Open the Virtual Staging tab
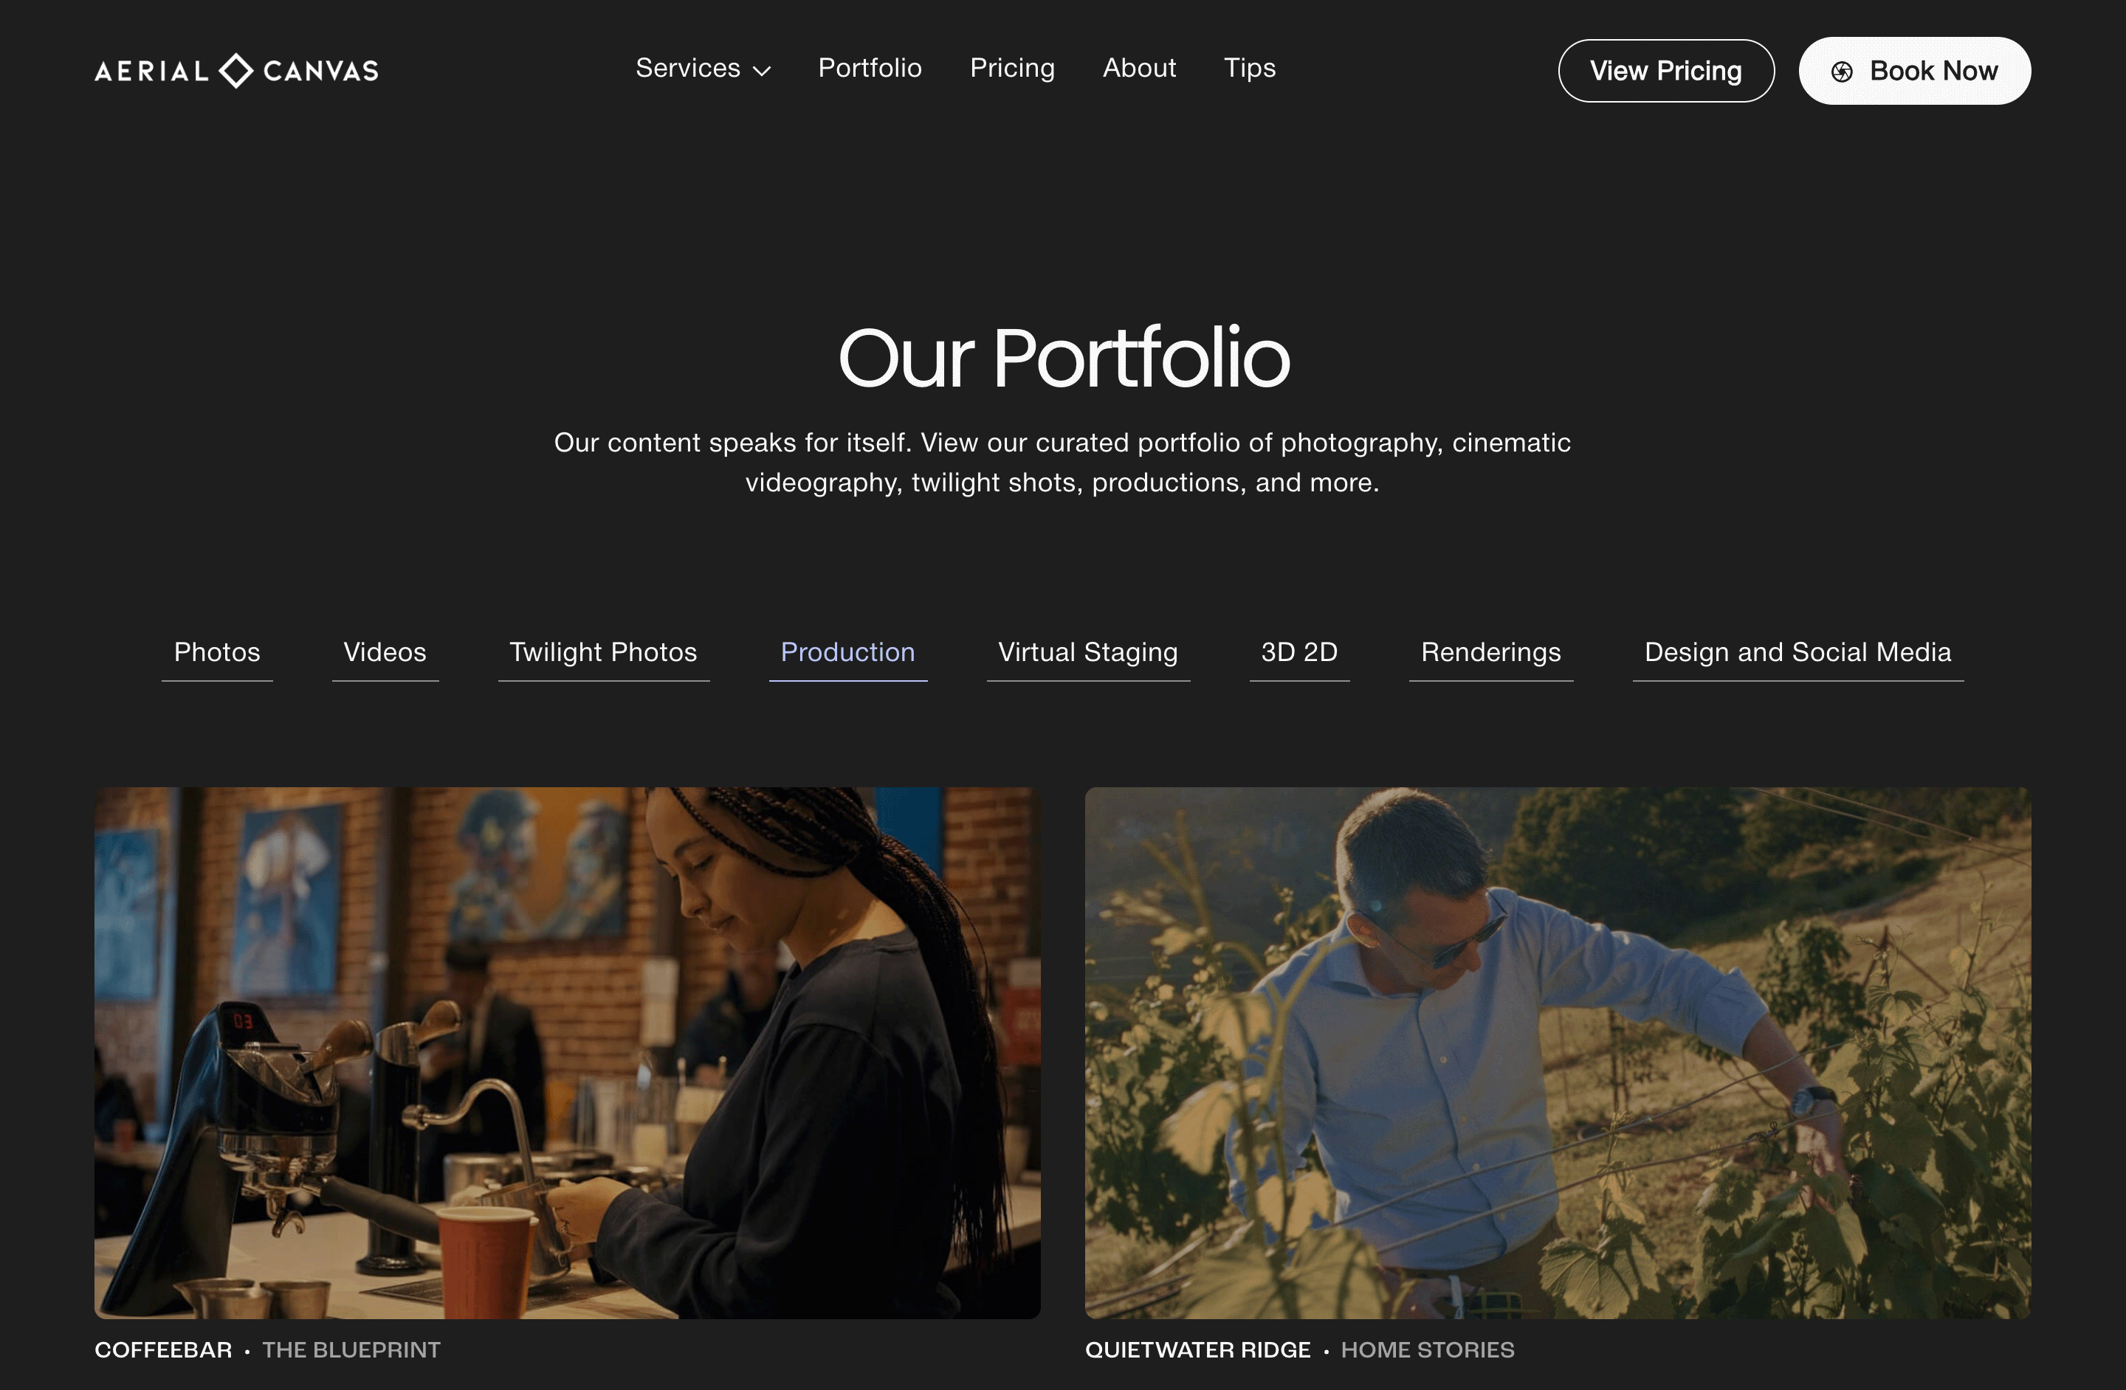The width and height of the screenshot is (2126, 1390). (x=1088, y=653)
